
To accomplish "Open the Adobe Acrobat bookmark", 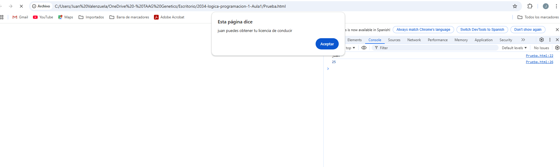I will click(x=169, y=17).
